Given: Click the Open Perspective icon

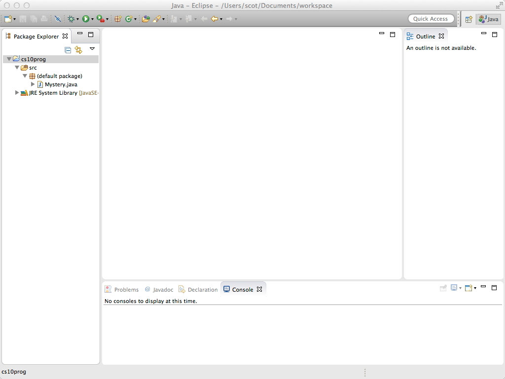Looking at the screenshot, I should pos(469,19).
